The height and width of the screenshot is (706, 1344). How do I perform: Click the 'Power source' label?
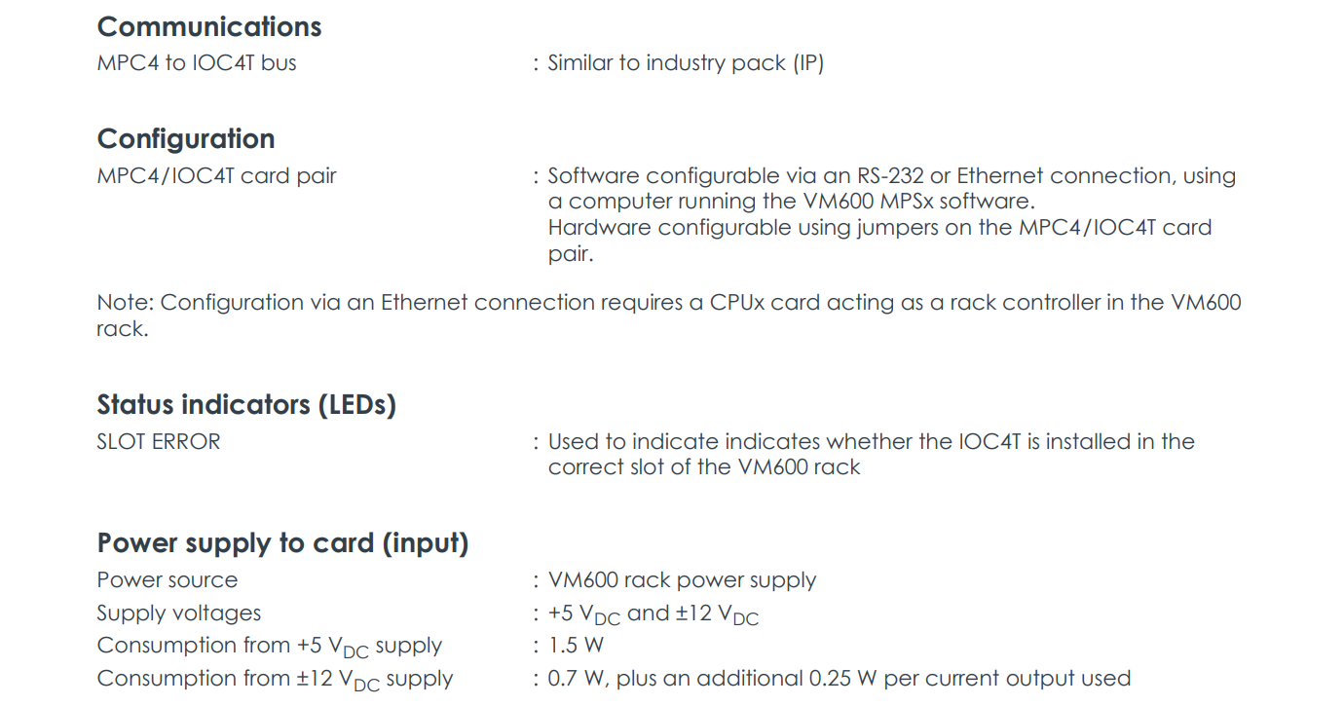pos(168,580)
